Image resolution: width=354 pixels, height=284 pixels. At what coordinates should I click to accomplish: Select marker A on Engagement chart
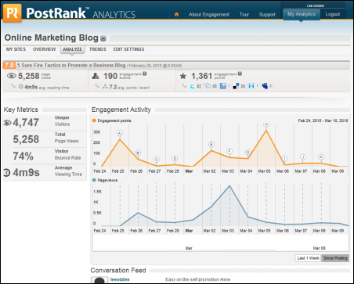pyautogui.click(x=120, y=133)
